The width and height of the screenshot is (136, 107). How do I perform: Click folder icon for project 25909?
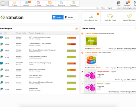click(1, 38)
